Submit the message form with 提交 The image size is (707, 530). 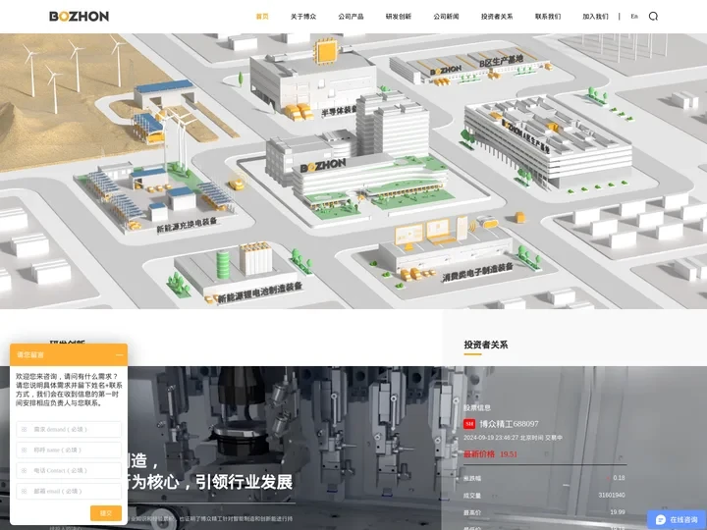[x=106, y=513]
